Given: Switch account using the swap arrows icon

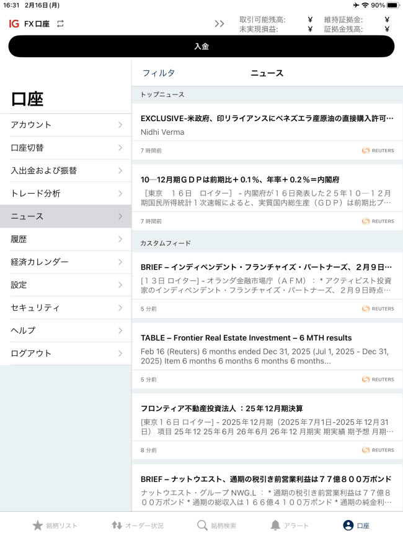Looking at the screenshot, I should [x=60, y=24].
